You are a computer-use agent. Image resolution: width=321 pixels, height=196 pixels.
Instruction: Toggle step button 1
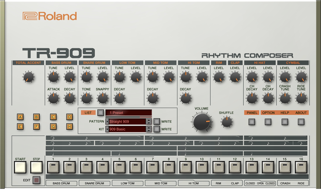(x=53, y=167)
